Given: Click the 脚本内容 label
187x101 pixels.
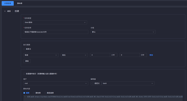Looking at the screenshot, I should [x=27, y=89].
